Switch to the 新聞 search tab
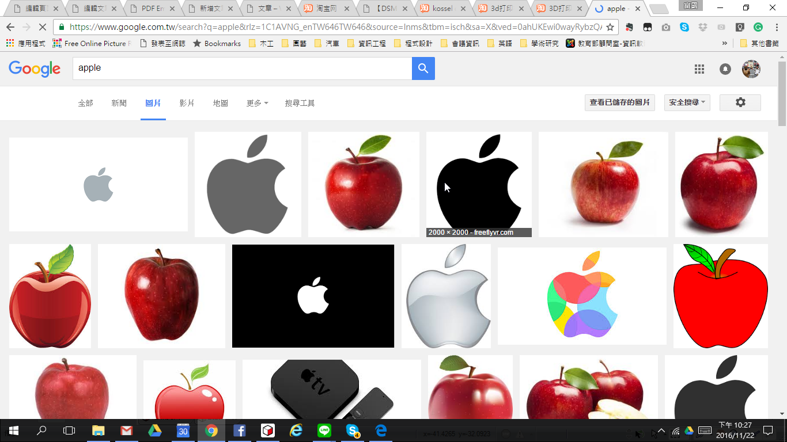 point(119,103)
